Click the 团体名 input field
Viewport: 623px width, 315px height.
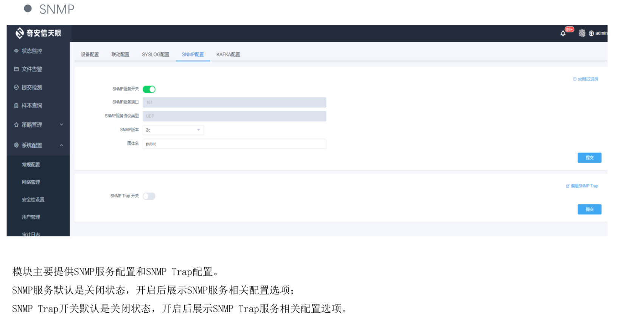coord(234,144)
